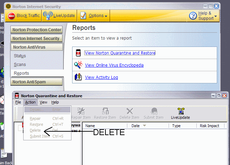Click the Virus Encyclopedia magnifier icon
The width and height of the screenshot is (230, 165).
[x=78, y=65]
